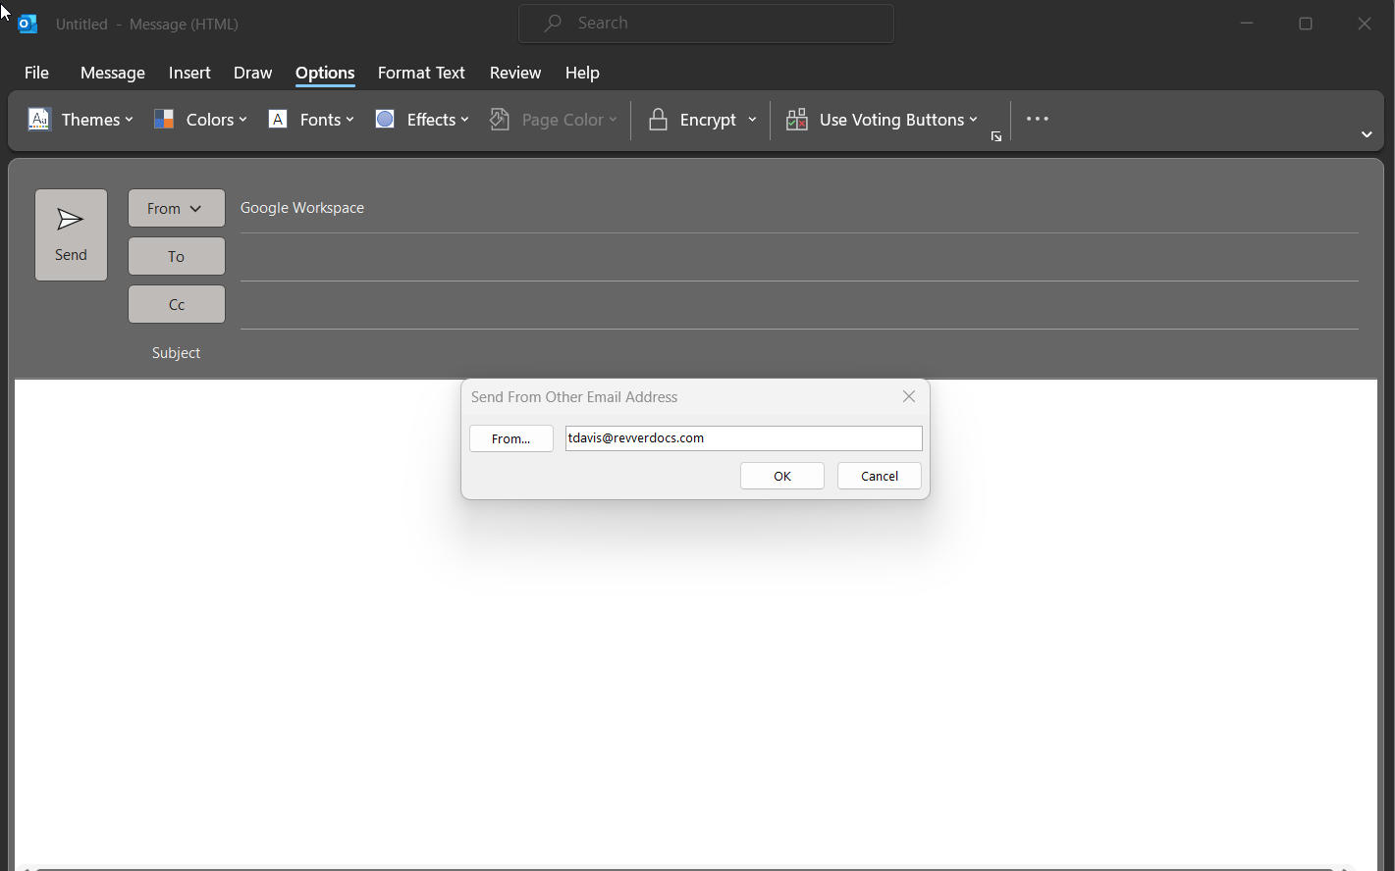The image size is (1395, 871).
Task: Click Cancel in the Send From dialog
Action: tap(880, 476)
